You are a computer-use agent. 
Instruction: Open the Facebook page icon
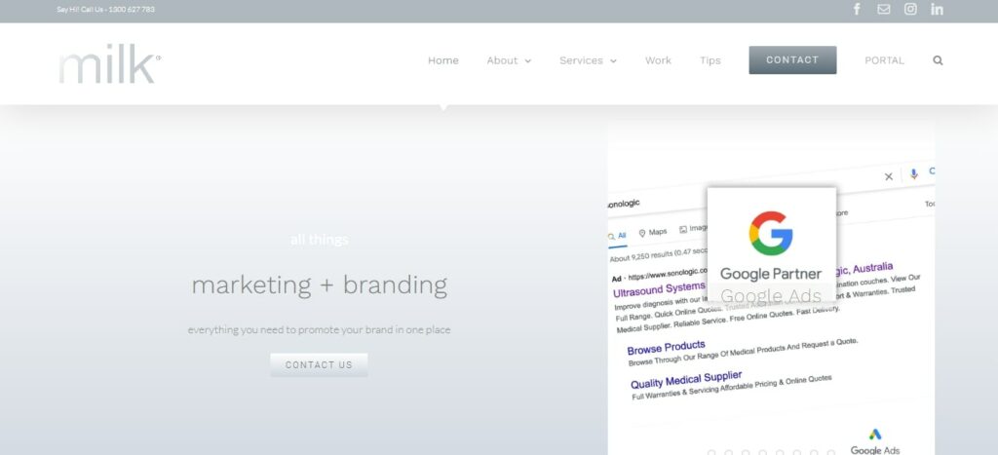pyautogui.click(x=857, y=9)
